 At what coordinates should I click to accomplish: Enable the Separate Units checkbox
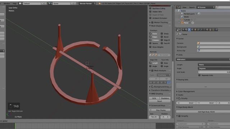click(x=199, y=75)
